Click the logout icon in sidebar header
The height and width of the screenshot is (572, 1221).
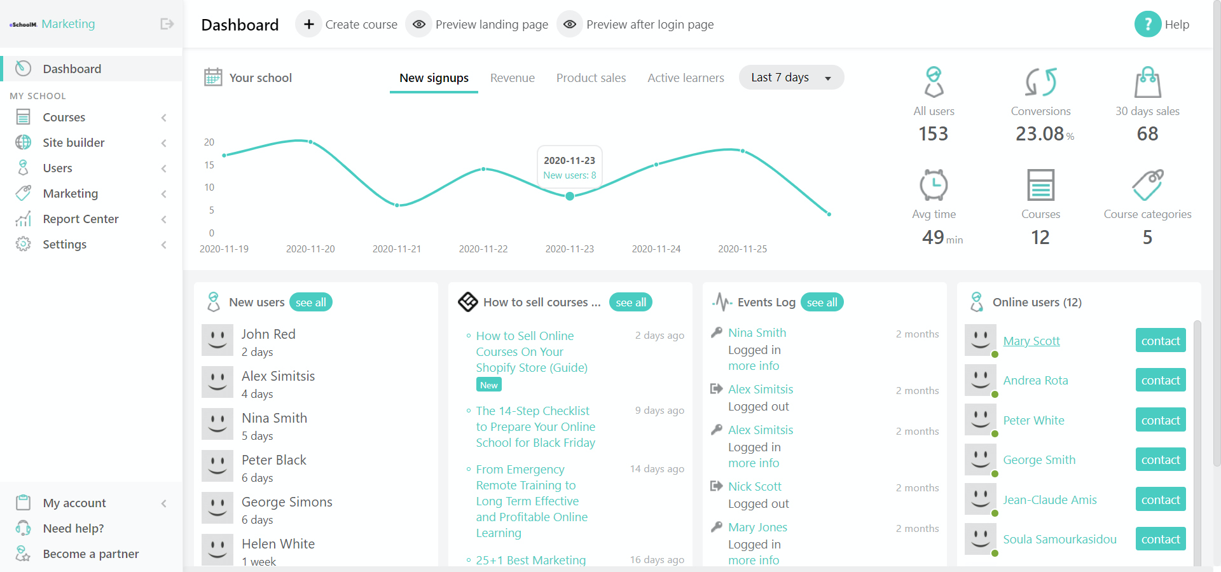coord(167,24)
